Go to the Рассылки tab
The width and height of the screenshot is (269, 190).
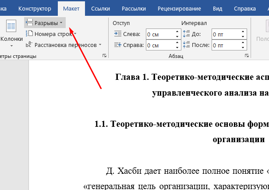(134, 9)
